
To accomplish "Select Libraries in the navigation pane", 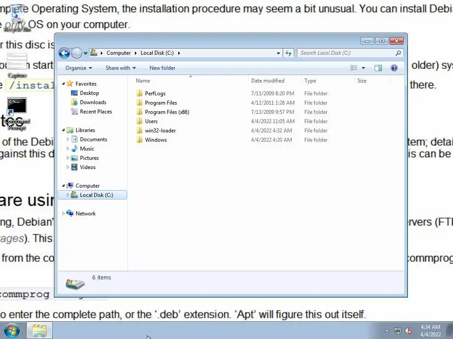I will coord(85,130).
